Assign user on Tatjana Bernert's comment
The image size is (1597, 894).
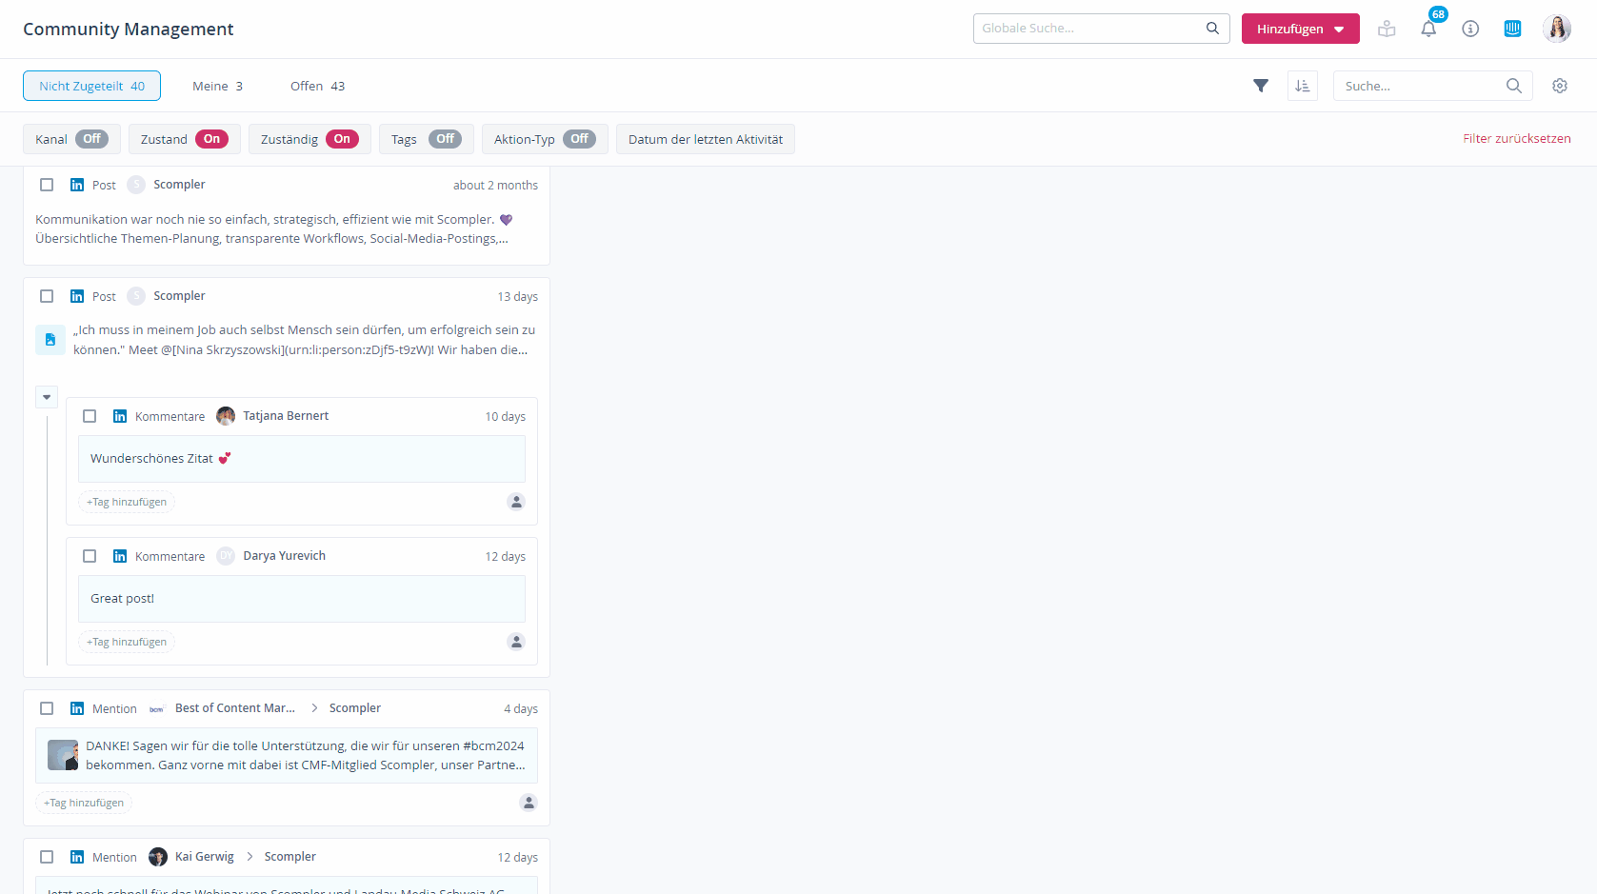(516, 502)
